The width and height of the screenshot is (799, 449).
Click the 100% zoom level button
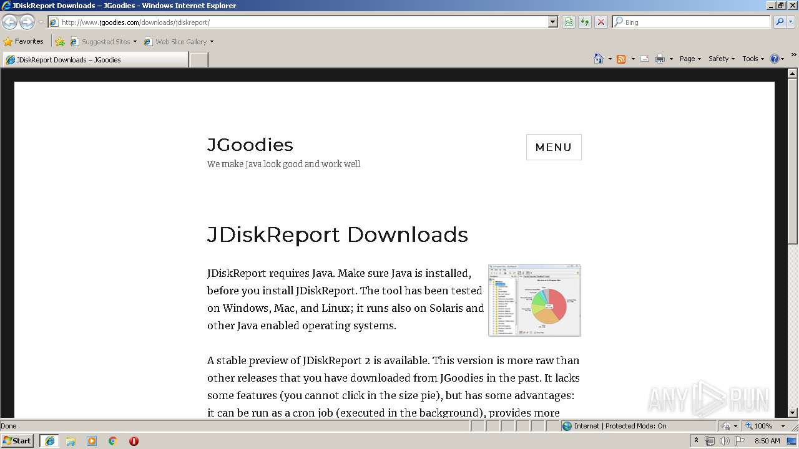click(759, 426)
